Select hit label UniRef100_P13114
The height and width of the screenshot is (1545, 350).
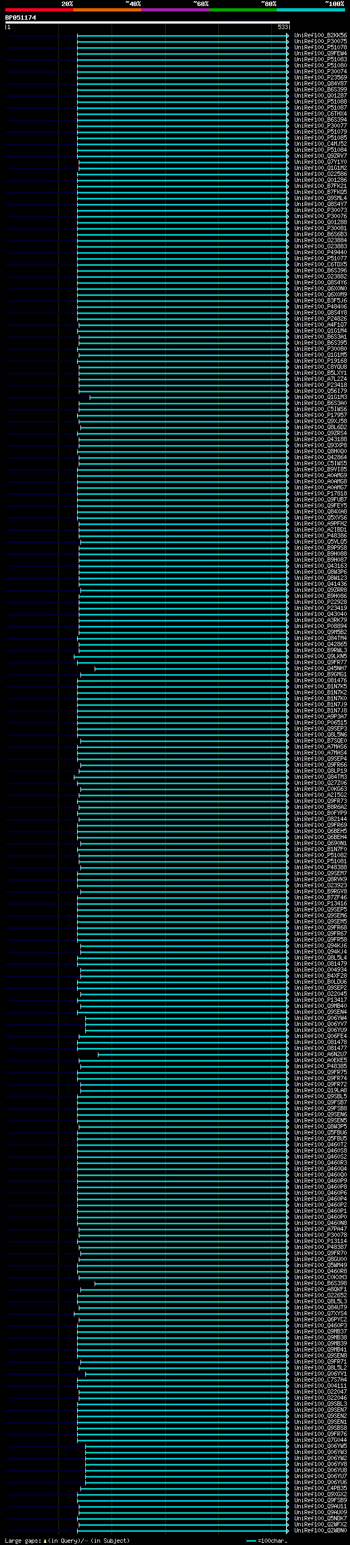[320, 1241]
